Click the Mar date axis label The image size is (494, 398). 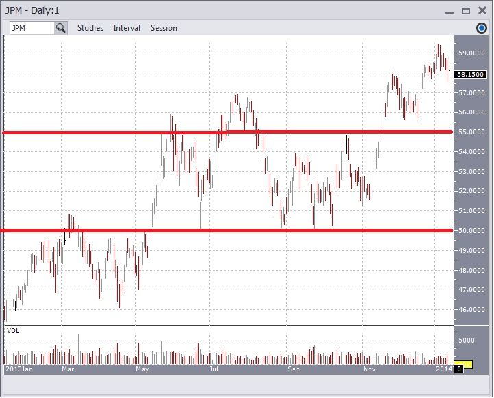[68, 369]
